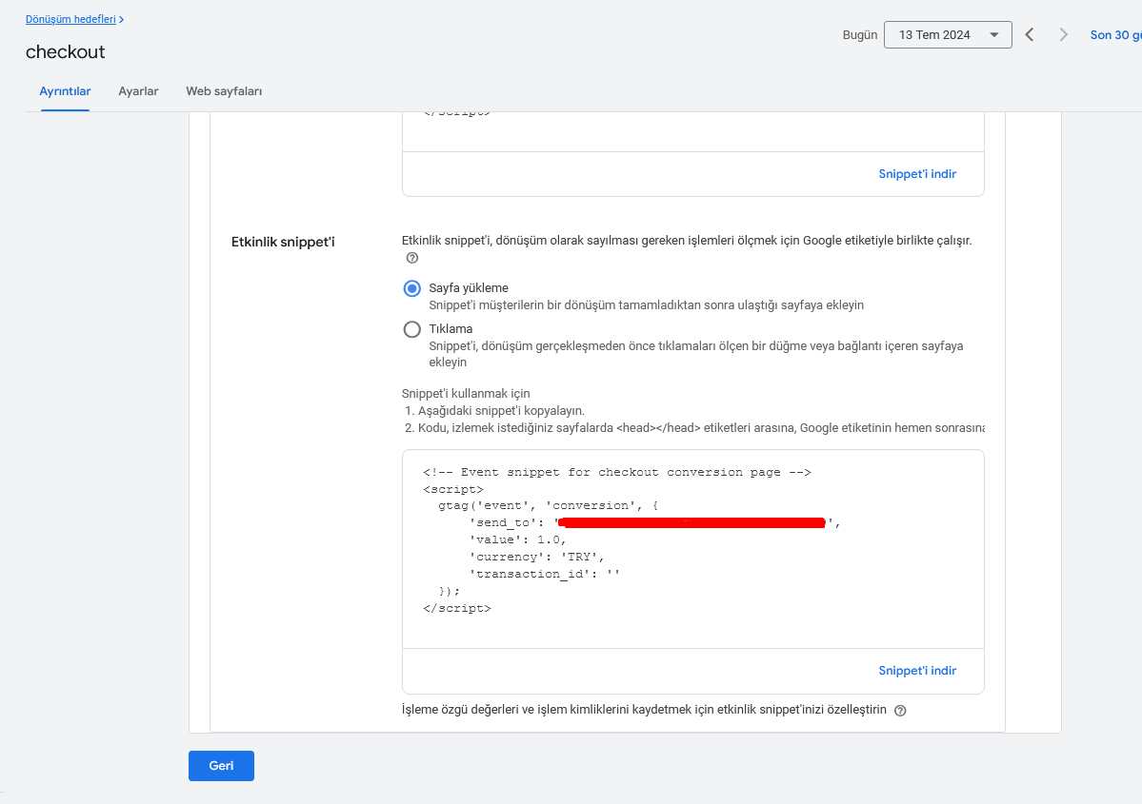Click the gtag('event', 'conversion' line
Viewport: 1142px width, 804px height.
[548, 505]
